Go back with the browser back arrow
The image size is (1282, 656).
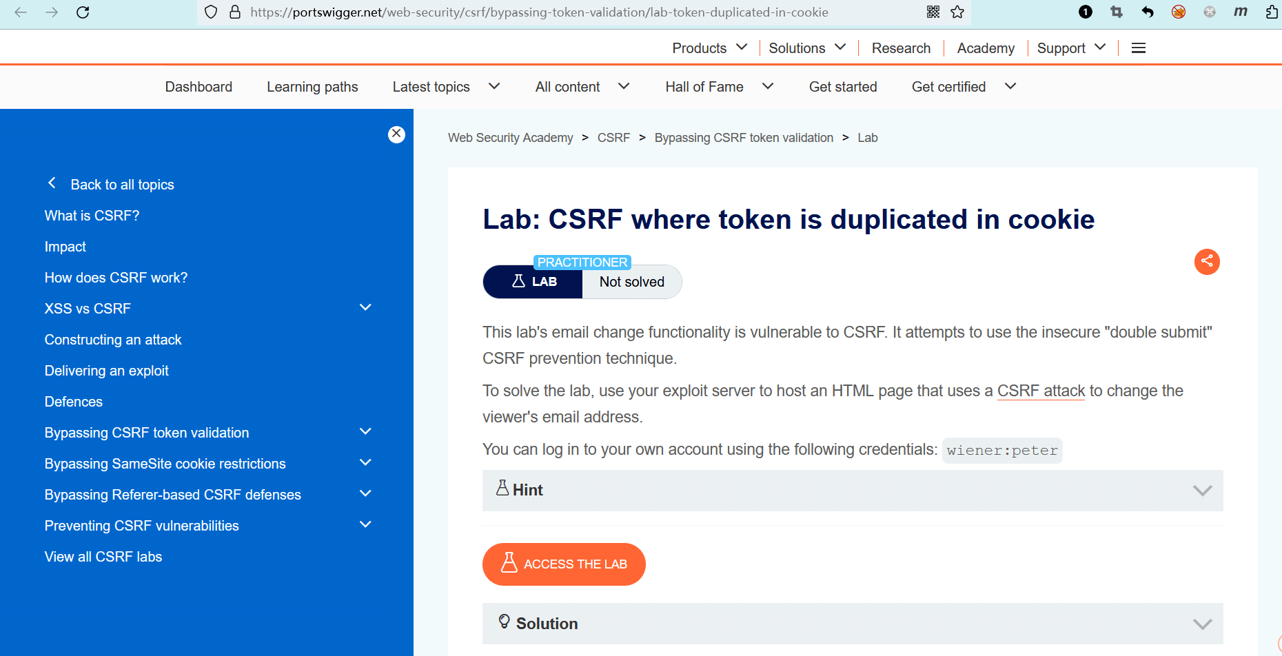point(21,12)
